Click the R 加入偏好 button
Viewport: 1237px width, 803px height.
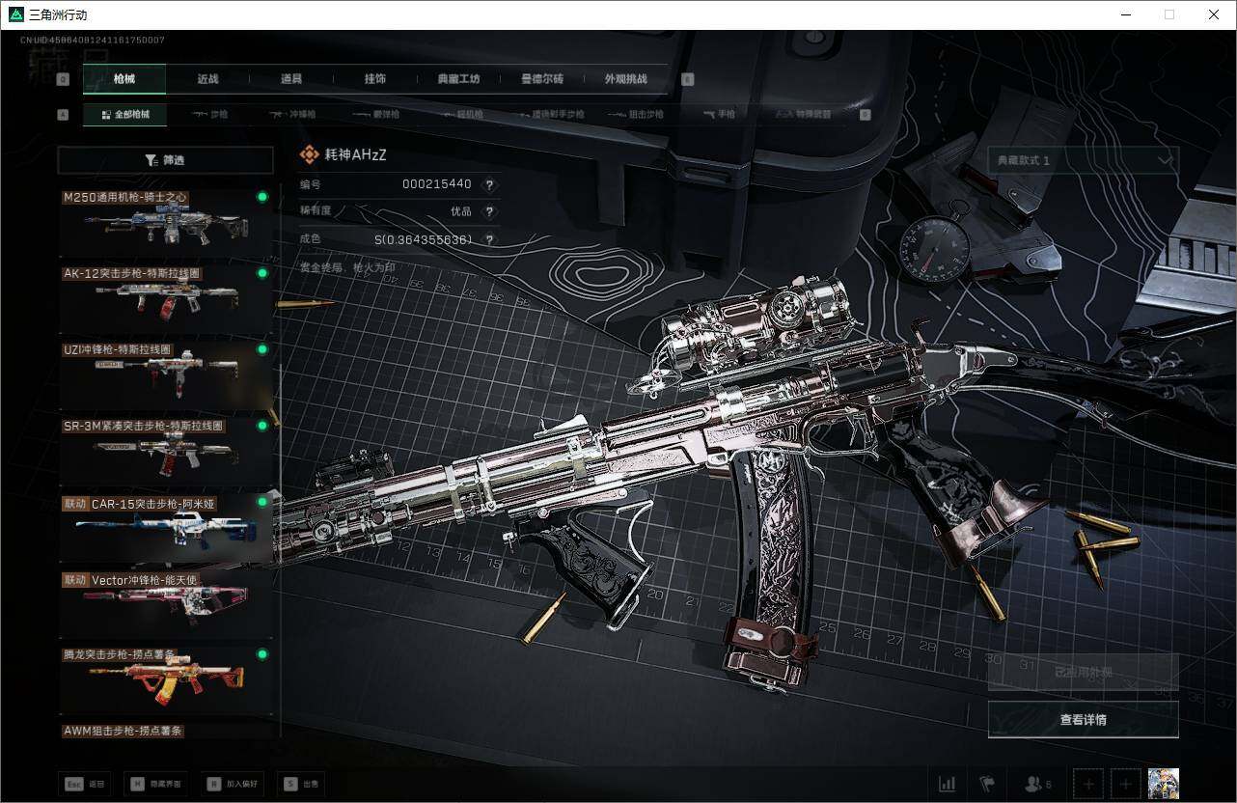click(x=232, y=784)
